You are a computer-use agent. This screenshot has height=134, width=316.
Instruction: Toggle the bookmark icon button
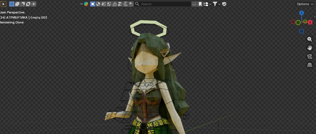coord(200,4)
